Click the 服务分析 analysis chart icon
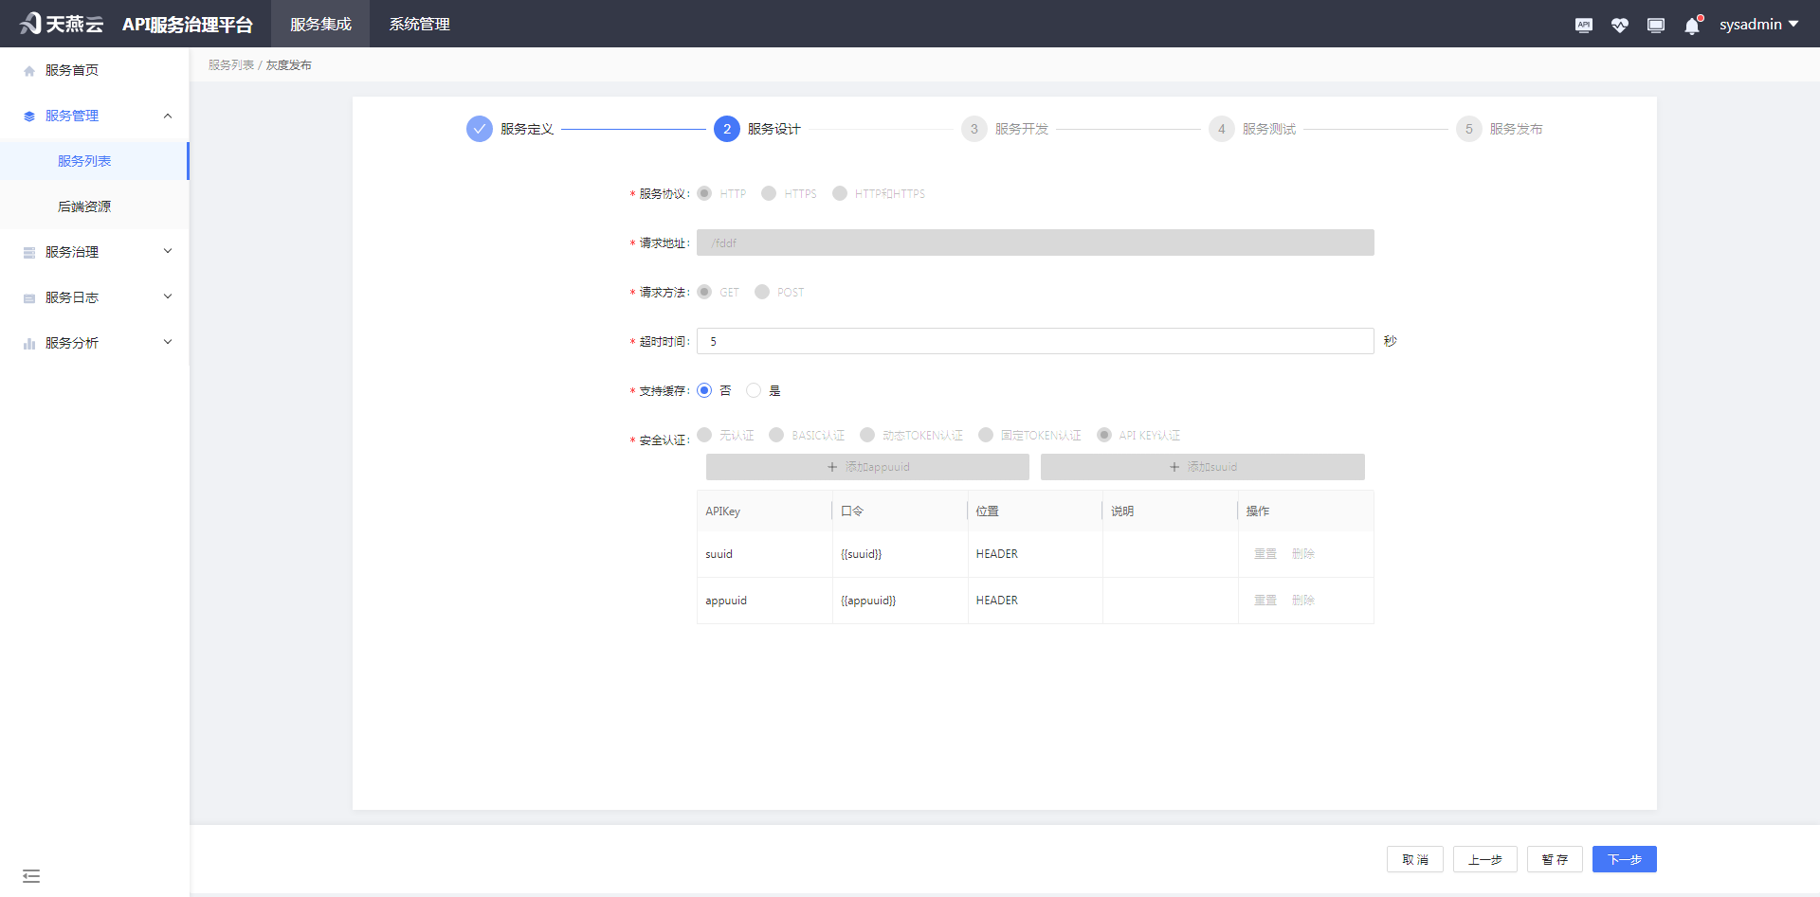 click(x=27, y=342)
